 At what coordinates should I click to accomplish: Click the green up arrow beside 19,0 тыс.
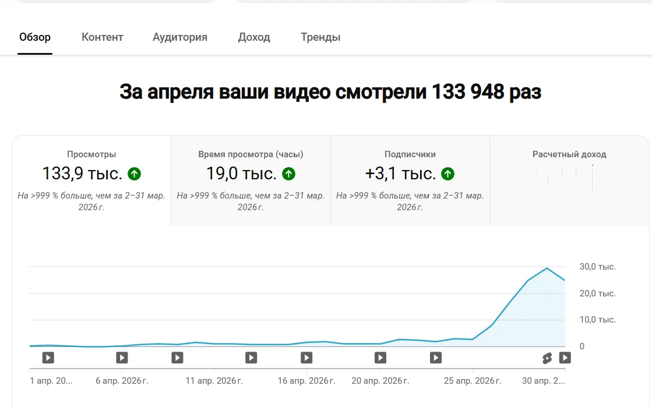pyautogui.click(x=288, y=174)
